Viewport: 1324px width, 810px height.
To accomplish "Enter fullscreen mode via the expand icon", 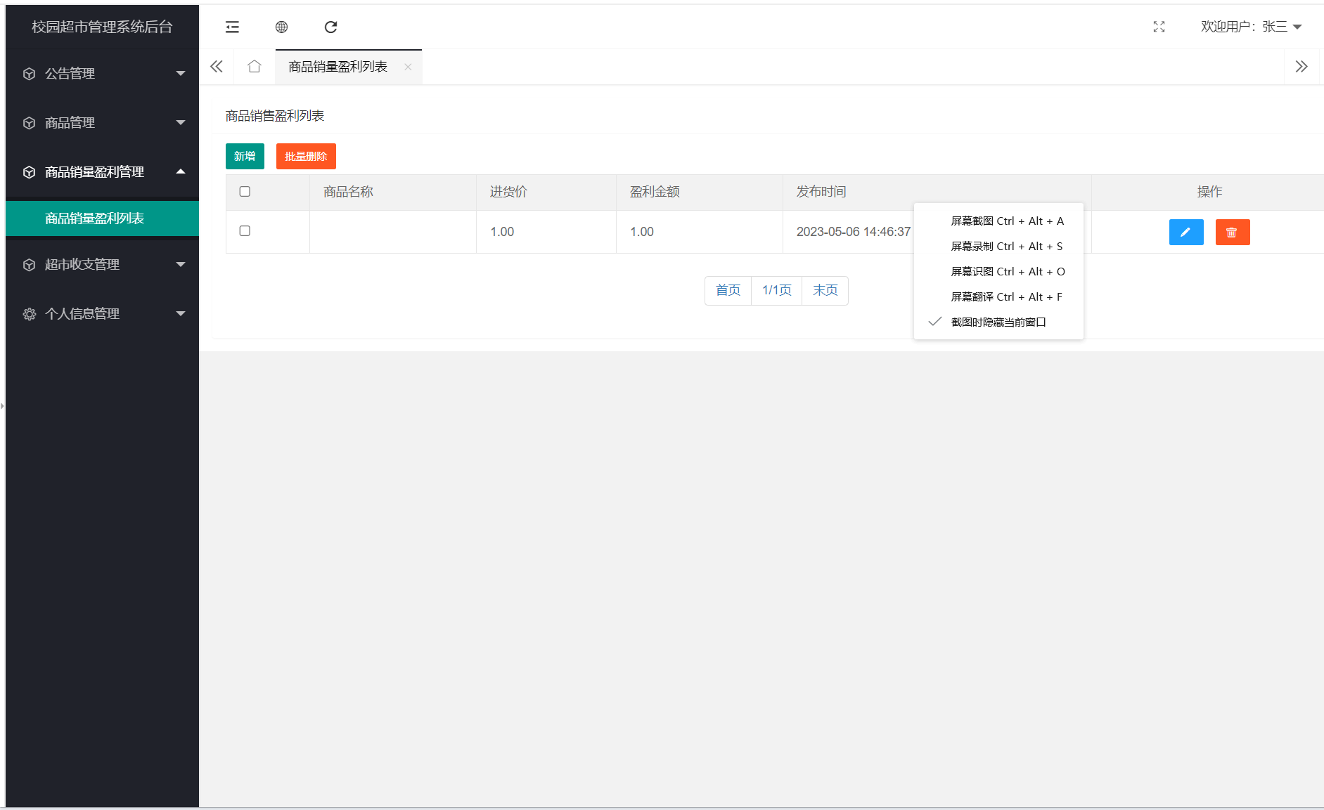I will click(x=1159, y=27).
